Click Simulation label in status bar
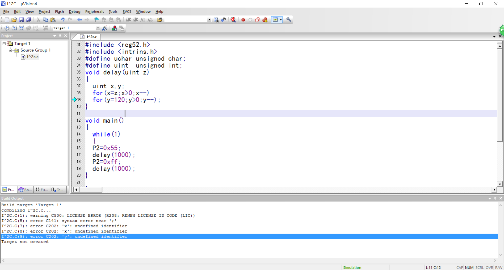The image size is (504, 270). click(352, 267)
